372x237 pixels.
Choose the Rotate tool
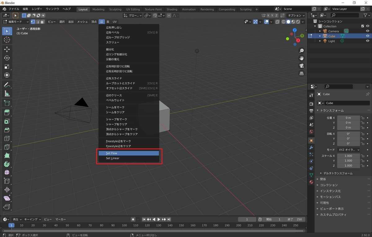click(x=7, y=58)
